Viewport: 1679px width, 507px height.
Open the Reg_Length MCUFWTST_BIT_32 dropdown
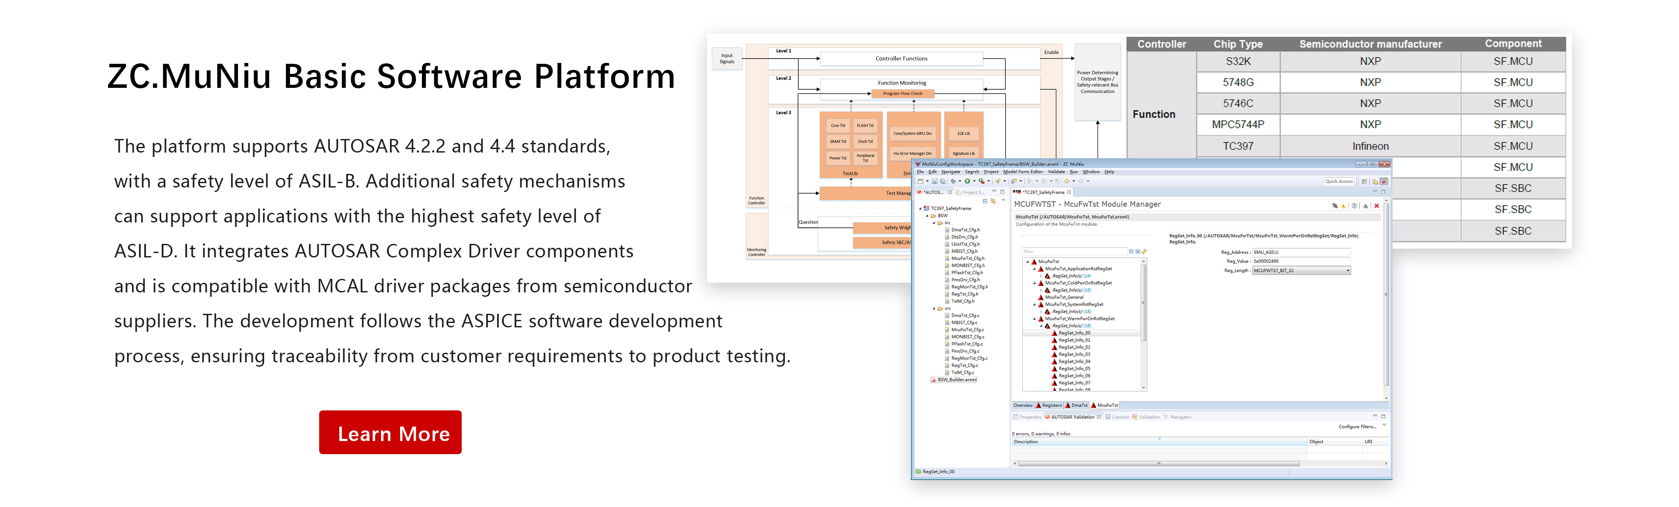(1302, 271)
